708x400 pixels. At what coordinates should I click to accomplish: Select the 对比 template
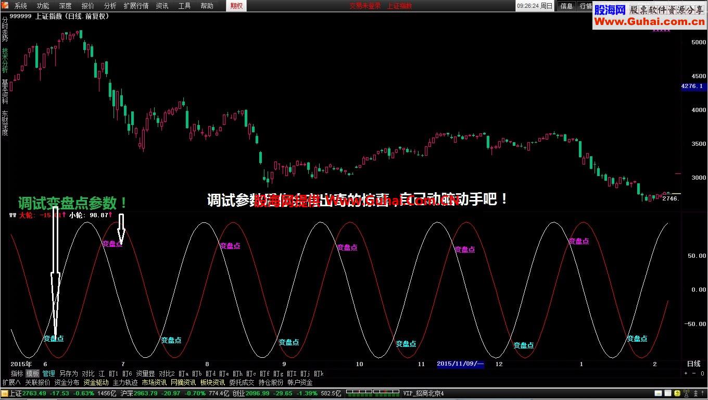(88, 373)
